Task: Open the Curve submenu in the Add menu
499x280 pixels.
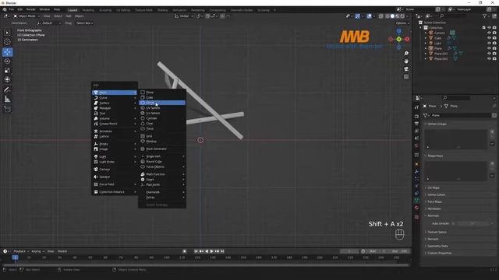Action: [x=115, y=98]
